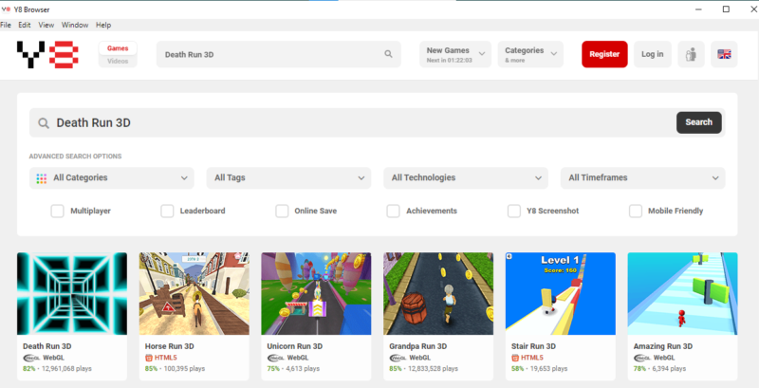Enable the Y8 Screenshot filter
759x388 pixels.
click(x=513, y=211)
